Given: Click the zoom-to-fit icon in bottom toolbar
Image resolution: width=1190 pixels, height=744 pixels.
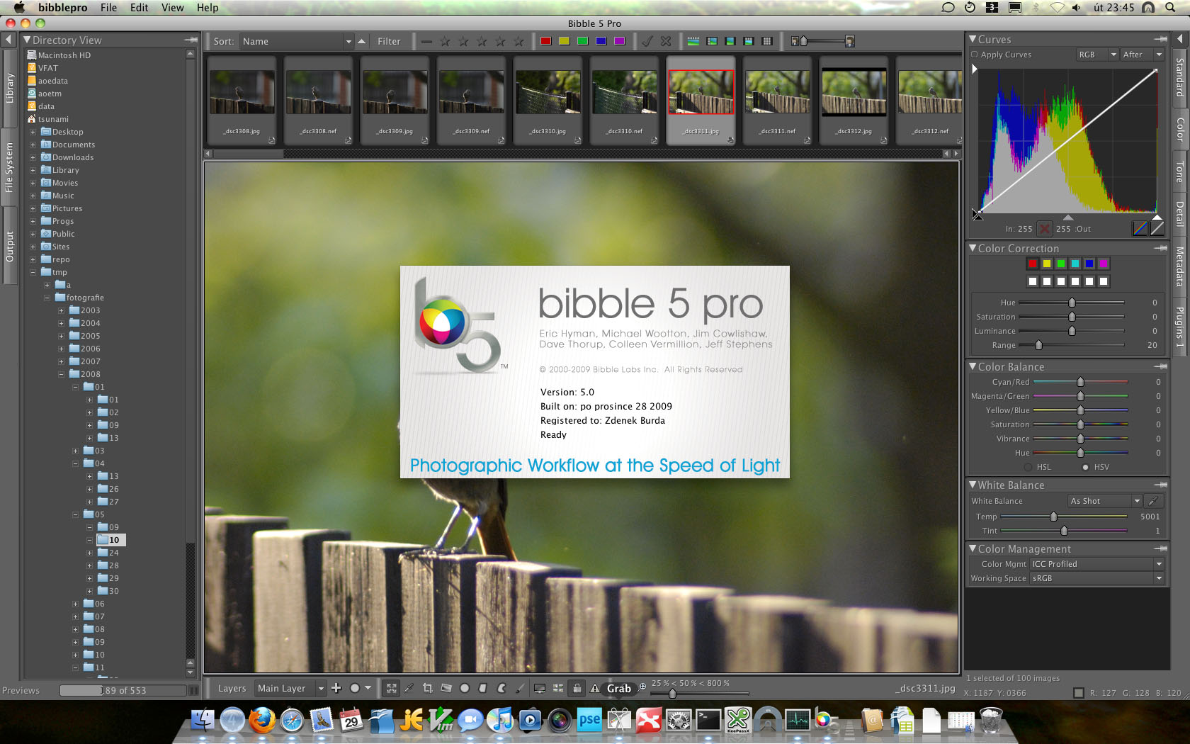Looking at the screenshot, I should pyautogui.click(x=391, y=688).
